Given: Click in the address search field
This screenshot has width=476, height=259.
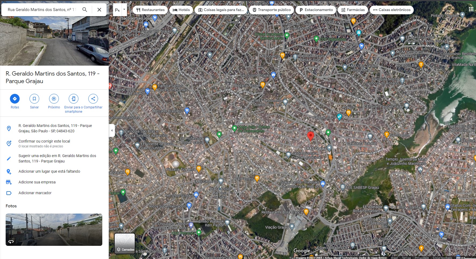Looking at the screenshot, I should [42, 10].
